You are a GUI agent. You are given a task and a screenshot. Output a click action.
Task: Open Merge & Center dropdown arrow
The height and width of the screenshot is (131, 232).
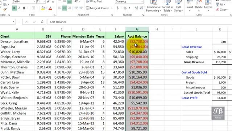[111, 8]
